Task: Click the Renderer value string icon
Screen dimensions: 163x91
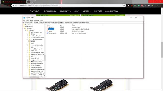Action: 48,29
